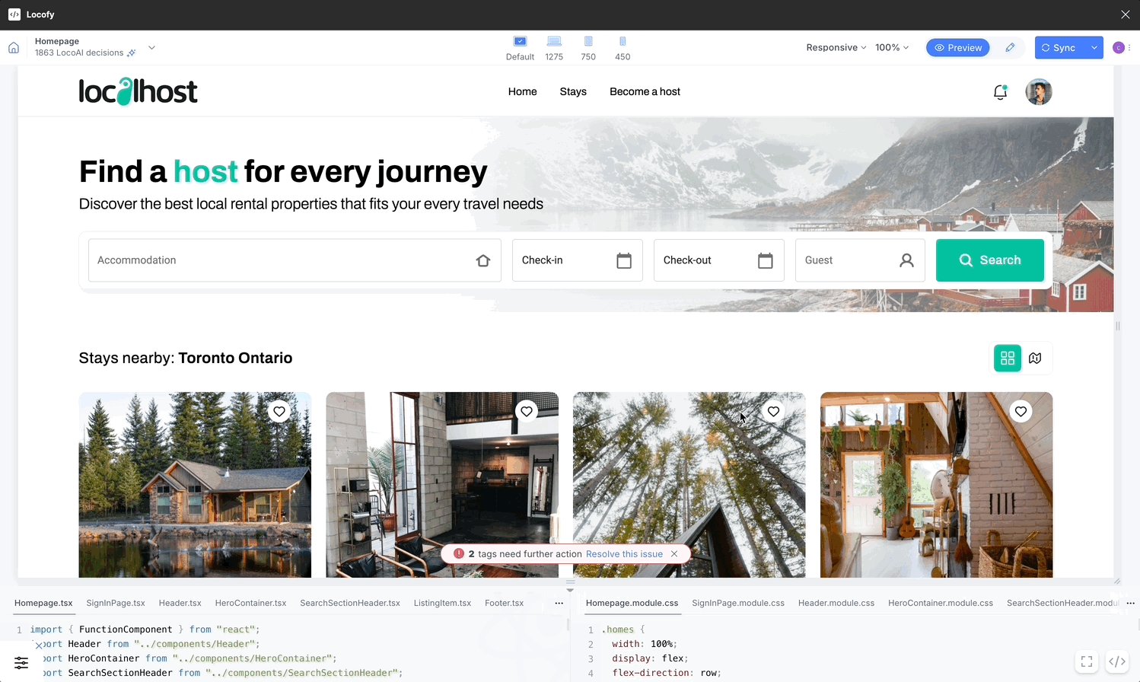The image size is (1140, 682).
Task: Open the Footer.tsx tab
Action: (504, 603)
